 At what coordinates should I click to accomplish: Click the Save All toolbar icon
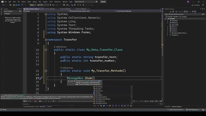pos(19,5)
